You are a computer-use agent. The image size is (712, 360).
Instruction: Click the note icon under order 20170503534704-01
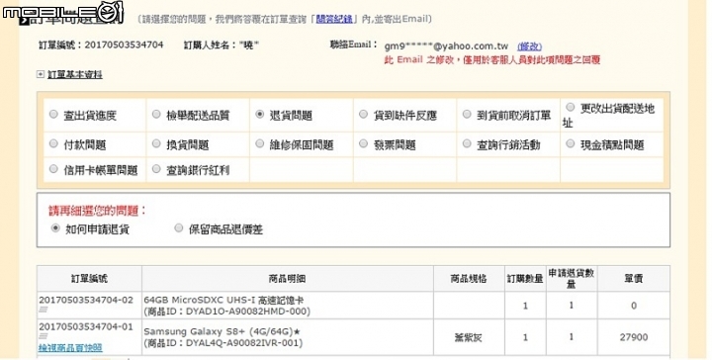(44, 336)
